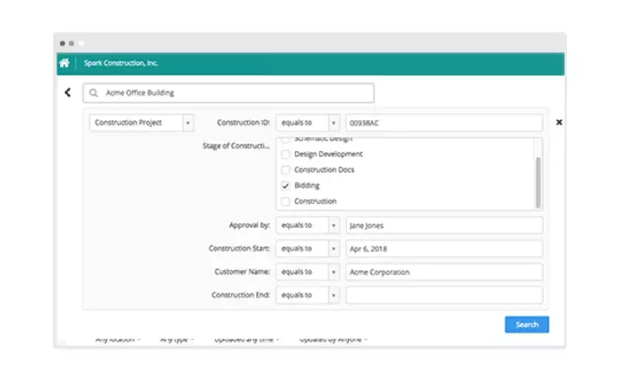Screen dimensions: 641x385
Task: Uncheck the Bidding checkbox
Action: (286, 186)
